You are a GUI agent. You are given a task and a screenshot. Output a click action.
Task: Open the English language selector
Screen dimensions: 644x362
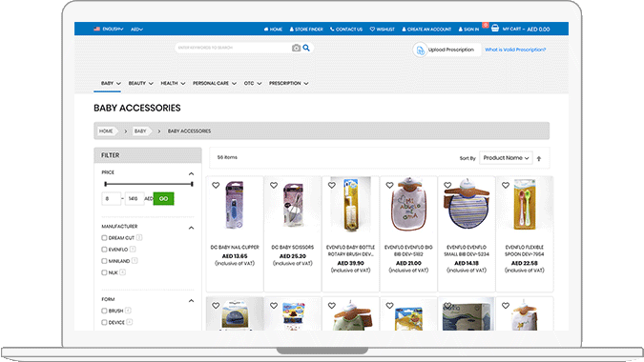(109, 30)
